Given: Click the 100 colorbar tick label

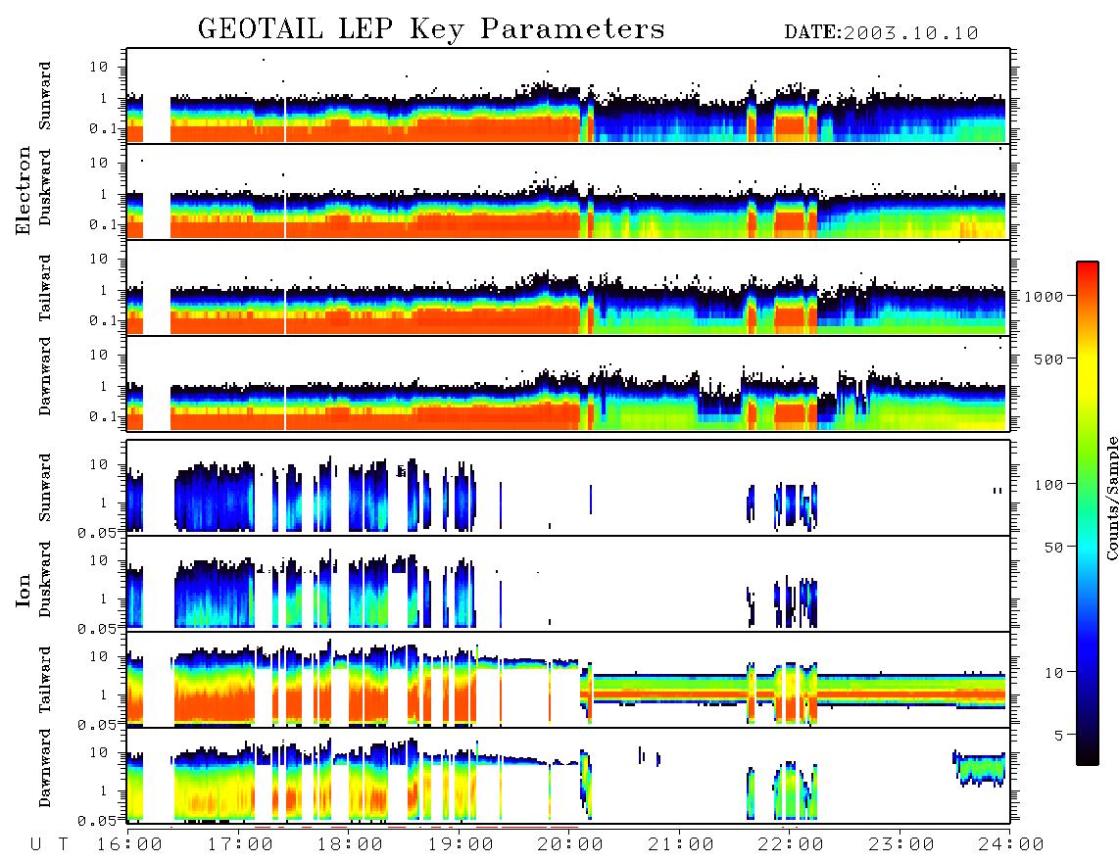Looking at the screenshot, I should (1049, 485).
